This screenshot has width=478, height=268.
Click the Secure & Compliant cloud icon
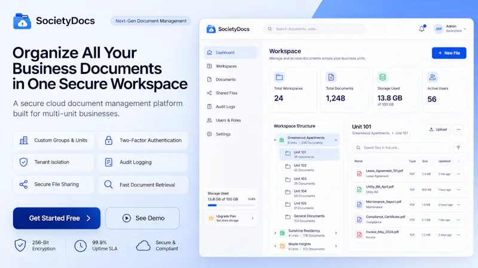(143, 245)
